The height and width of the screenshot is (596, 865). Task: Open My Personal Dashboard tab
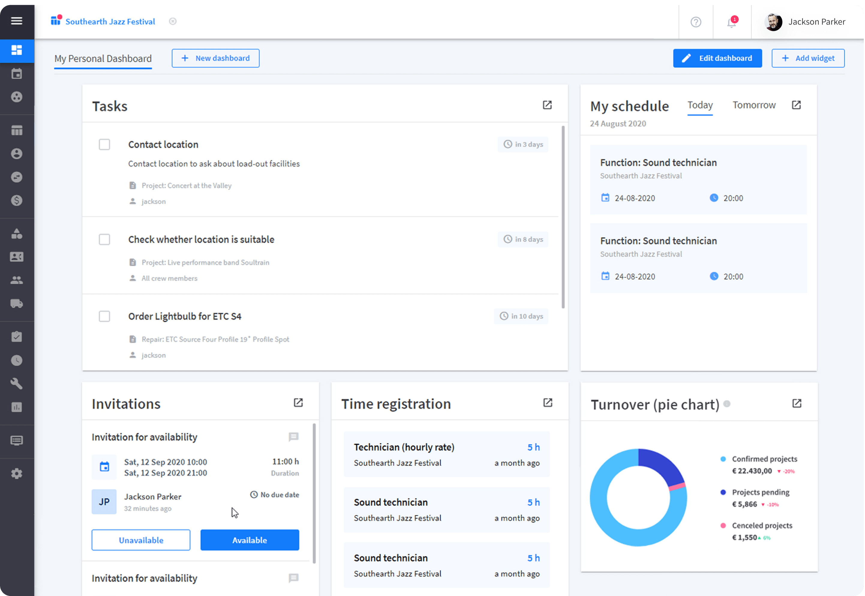tap(103, 58)
